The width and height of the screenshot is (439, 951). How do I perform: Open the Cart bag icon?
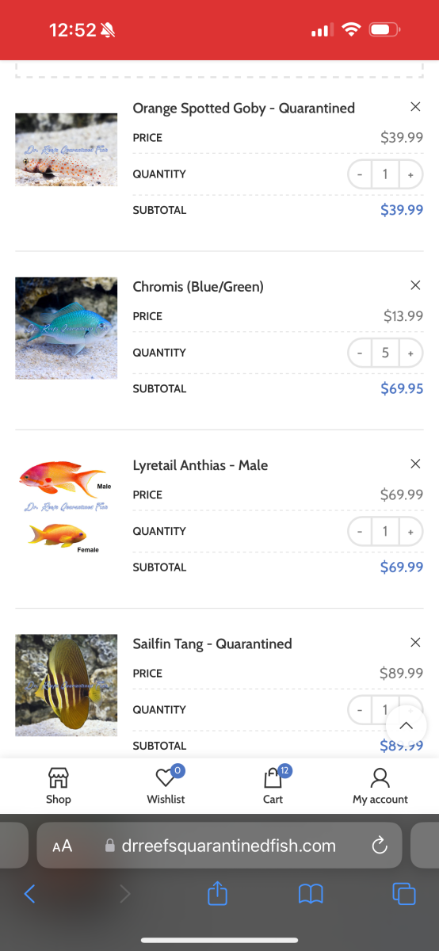273,777
